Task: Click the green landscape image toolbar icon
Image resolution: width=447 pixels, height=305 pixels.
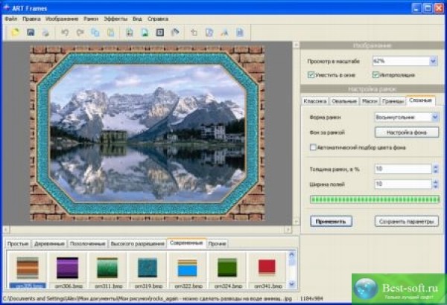Action: tap(145, 32)
